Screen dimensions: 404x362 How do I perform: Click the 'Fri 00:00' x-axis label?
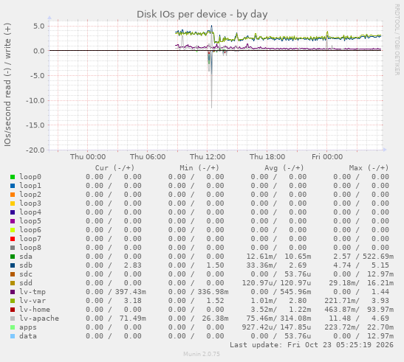(327, 157)
